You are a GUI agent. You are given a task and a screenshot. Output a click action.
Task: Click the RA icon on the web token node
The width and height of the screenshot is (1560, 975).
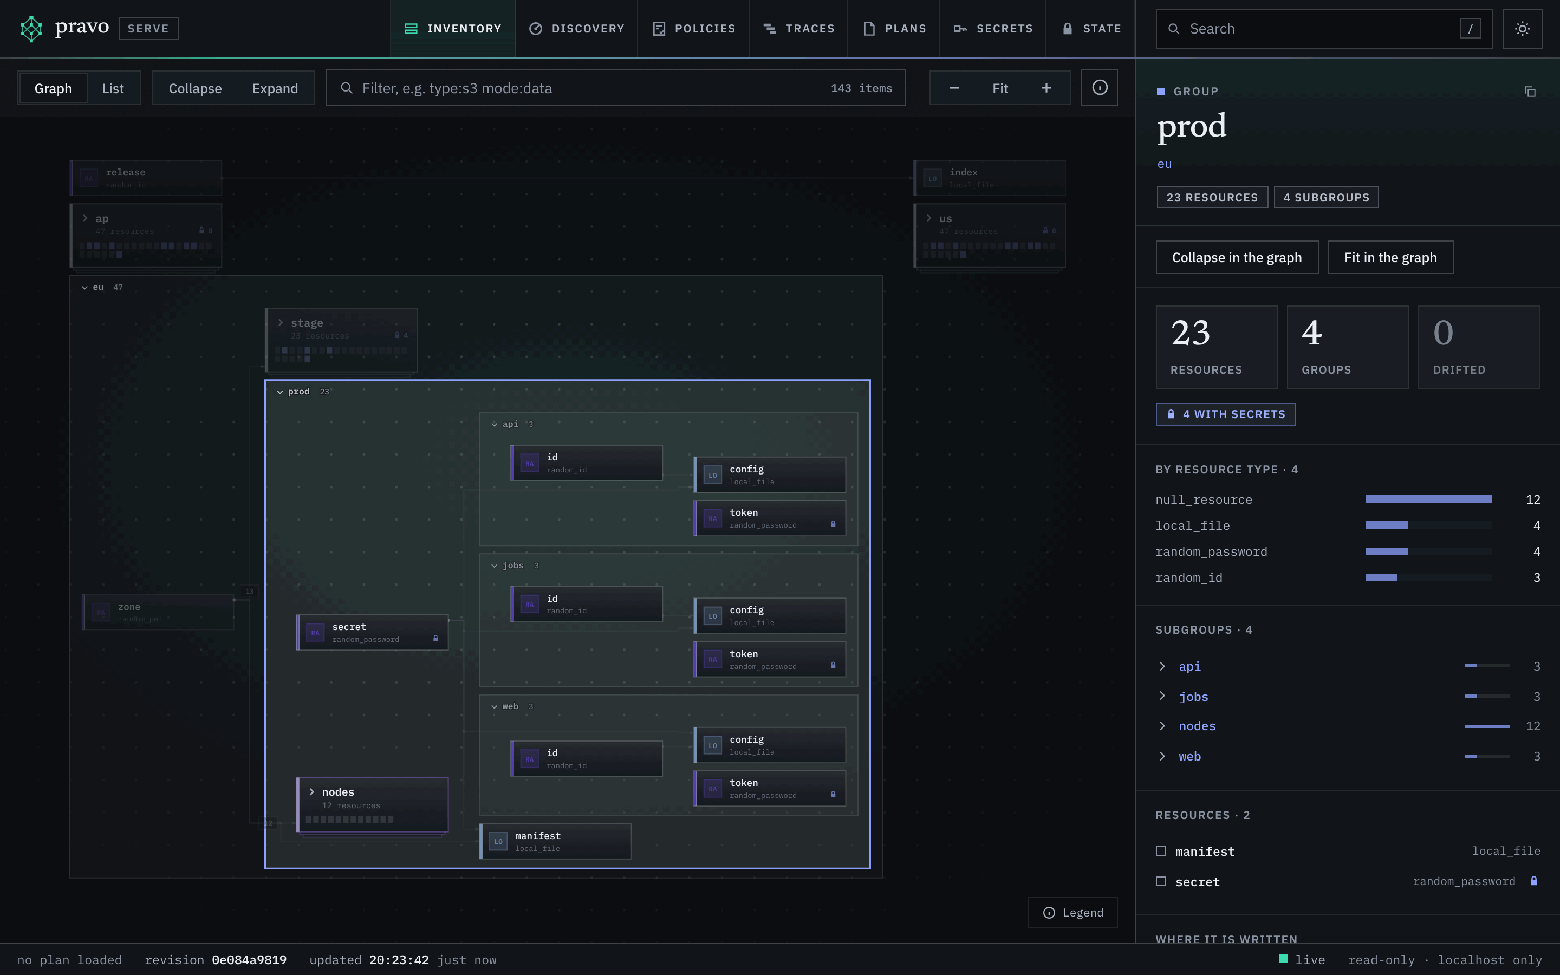click(x=712, y=789)
